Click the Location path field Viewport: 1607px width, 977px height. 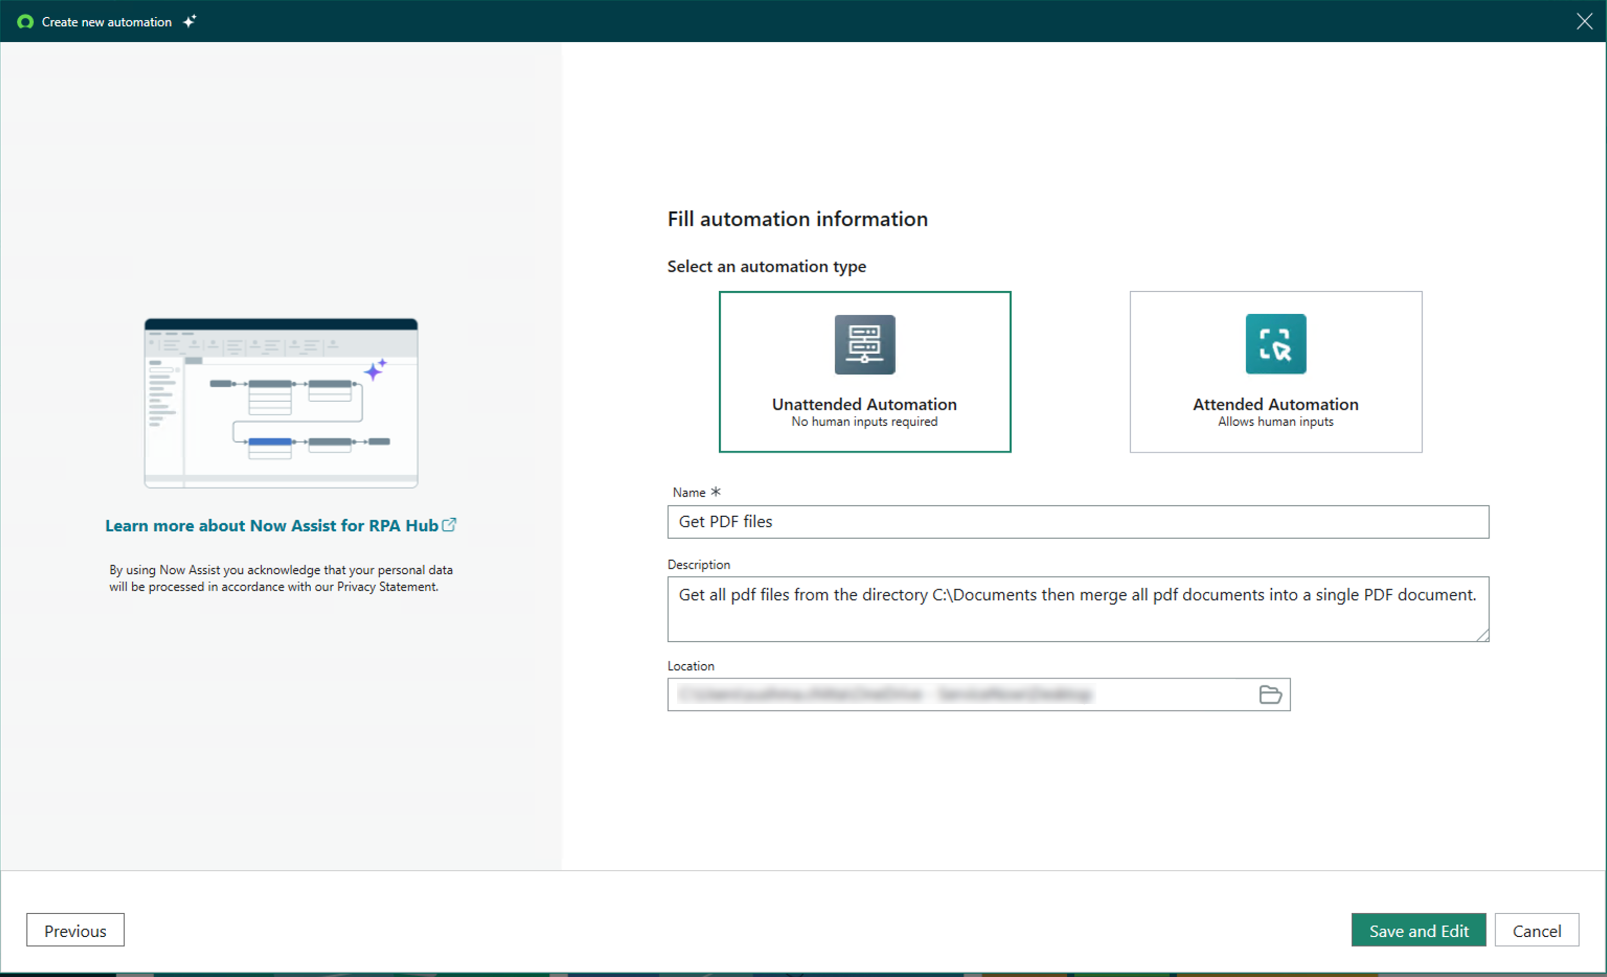click(978, 695)
